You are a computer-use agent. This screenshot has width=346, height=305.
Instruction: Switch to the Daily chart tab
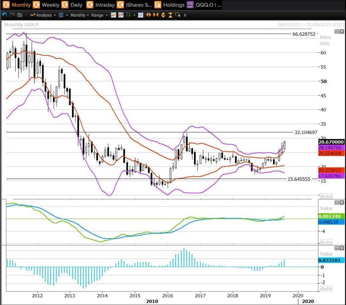72,5
